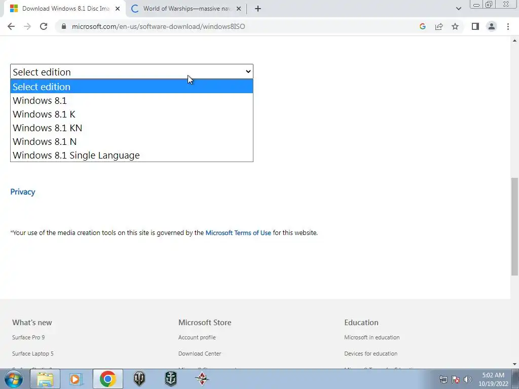Open the browser side panel
Screen dimensions: 519x389
475,26
